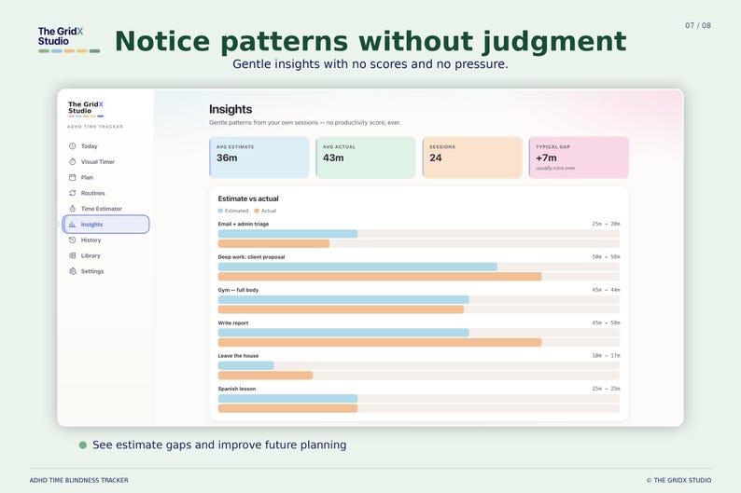Click the Typical Gap +7m card
The height and width of the screenshot is (493, 741).
(x=579, y=157)
